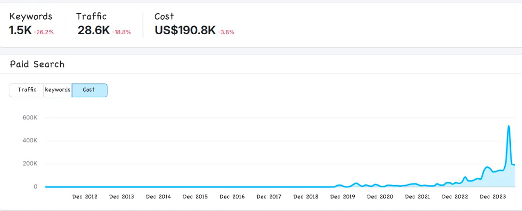Click the Keywords 1.5K metric value
This screenshot has height=211, width=522.
tap(20, 30)
